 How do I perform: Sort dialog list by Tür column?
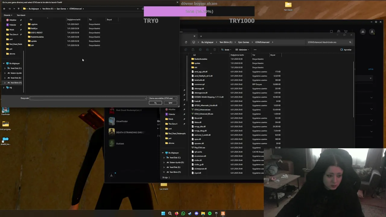tap(90, 20)
